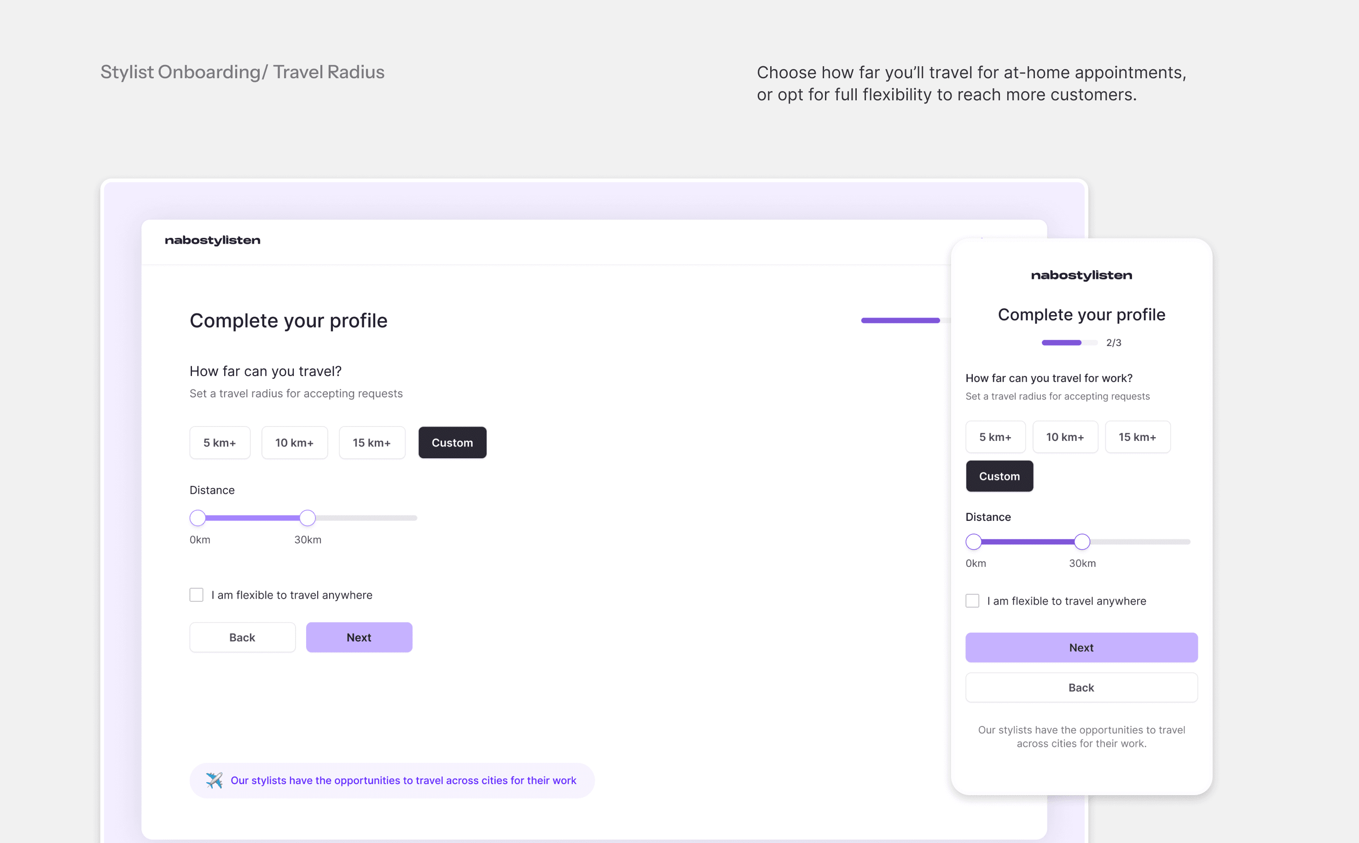This screenshot has width=1359, height=843.
Task: Click desktop 30km distance slider handle
Action: click(307, 518)
